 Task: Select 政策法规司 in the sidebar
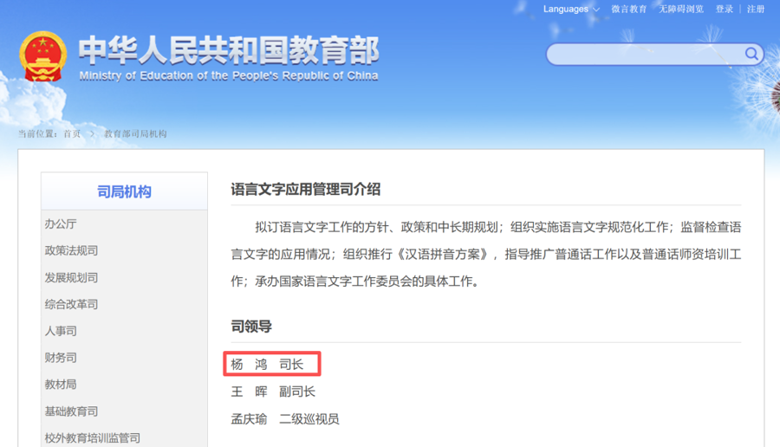click(x=71, y=251)
